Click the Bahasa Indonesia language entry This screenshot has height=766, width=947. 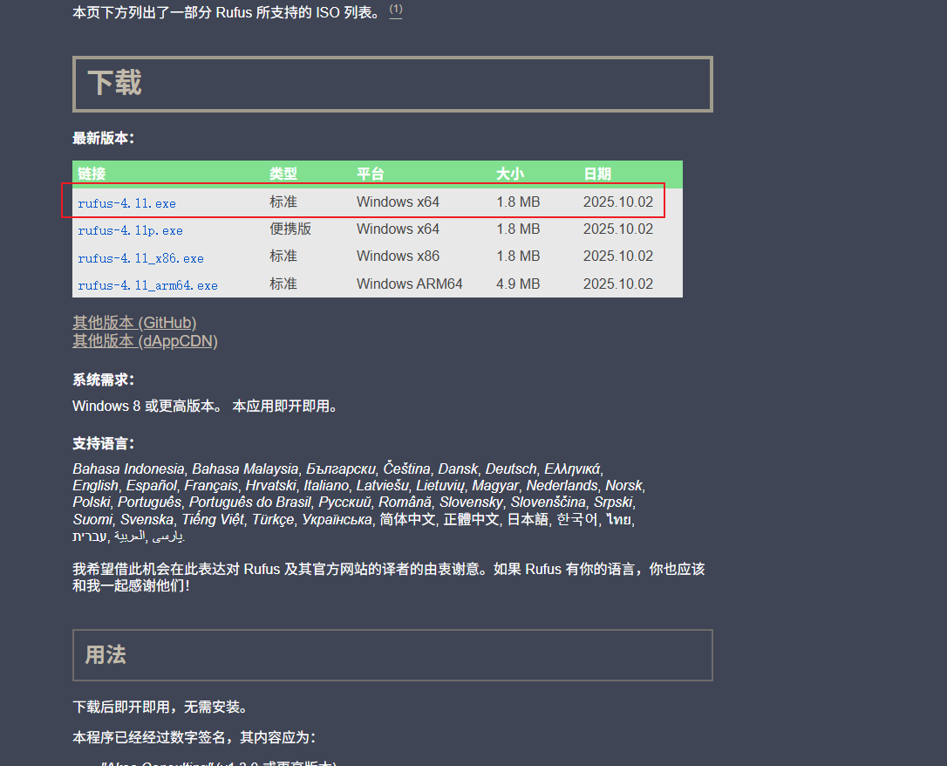[x=129, y=468]
